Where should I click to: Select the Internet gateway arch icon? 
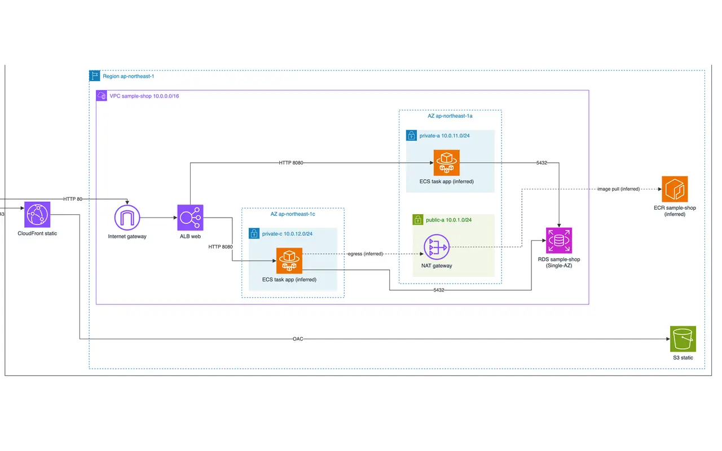coord(127,218)
